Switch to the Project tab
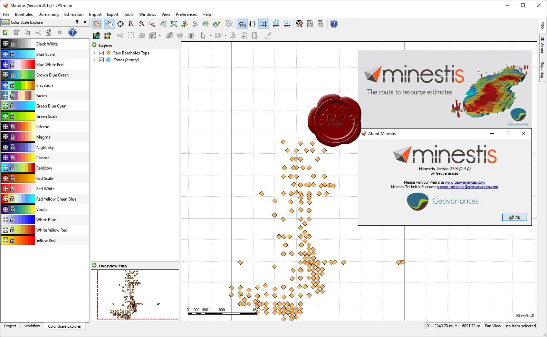 pos(10,326)
